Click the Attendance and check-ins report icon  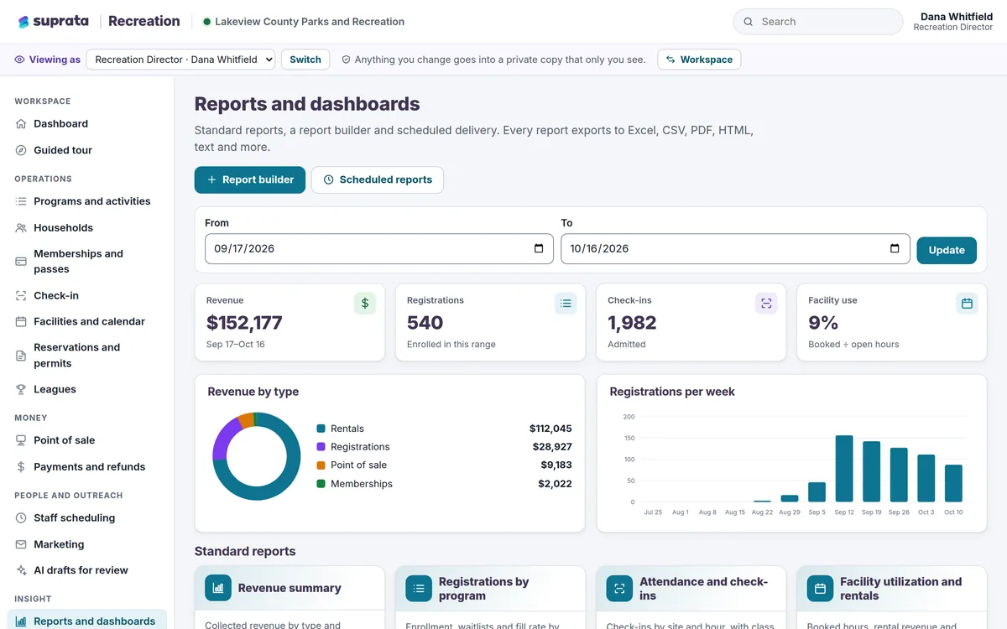tap(619, 589)
